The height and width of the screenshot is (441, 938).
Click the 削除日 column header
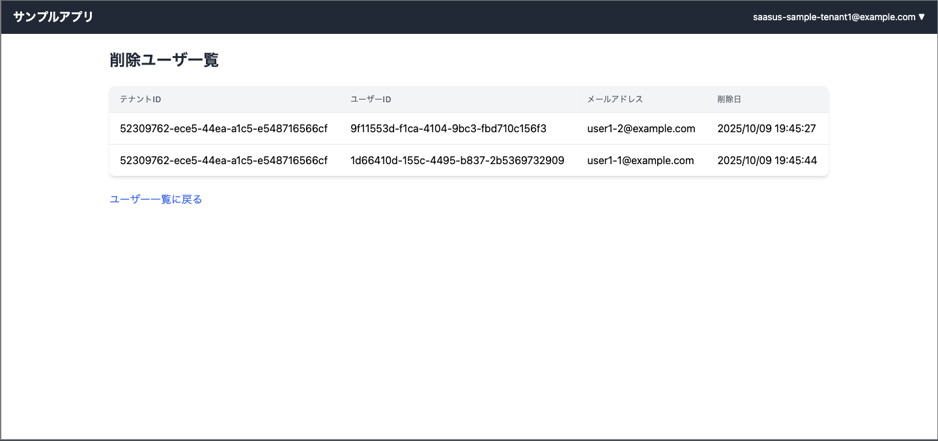coord(729,100)
